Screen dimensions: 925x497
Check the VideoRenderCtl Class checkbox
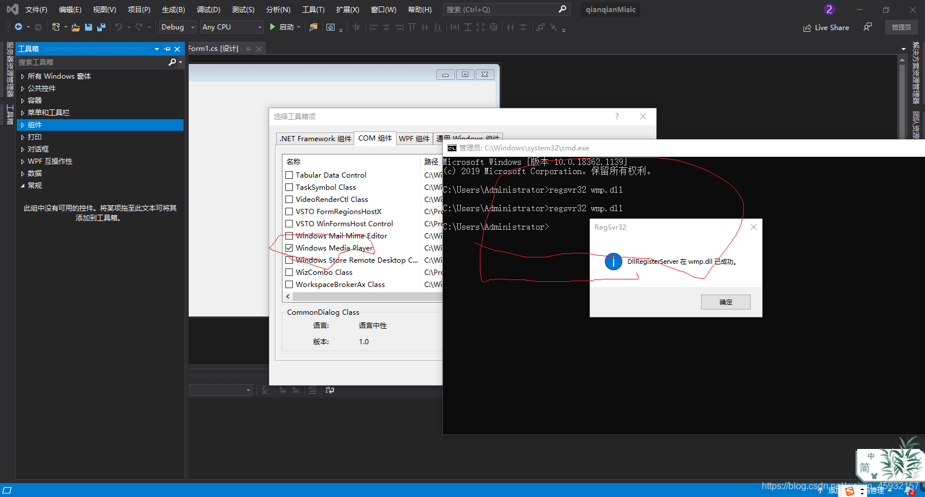[x=289, y=199]
